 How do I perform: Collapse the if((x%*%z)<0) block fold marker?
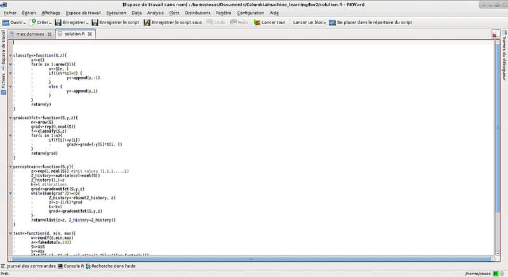pyautogui.click(x=11, y=74)
